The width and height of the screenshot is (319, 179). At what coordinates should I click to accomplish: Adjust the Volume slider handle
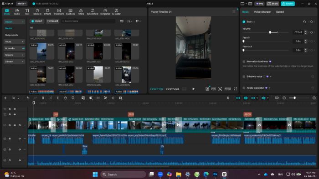[270, 32]
